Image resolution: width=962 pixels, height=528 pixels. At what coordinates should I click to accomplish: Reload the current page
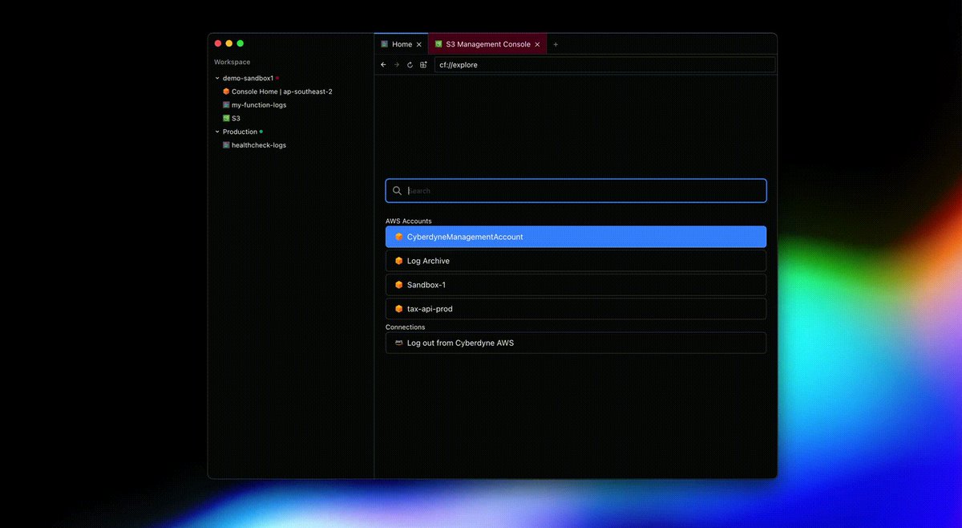[x=410, y=65]
